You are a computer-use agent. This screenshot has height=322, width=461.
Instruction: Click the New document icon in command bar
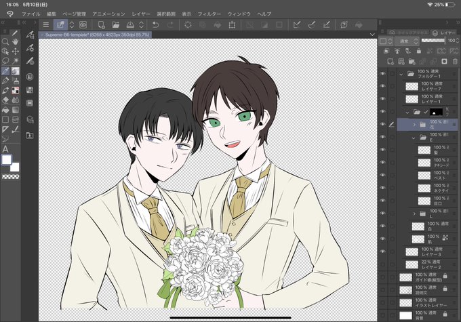[x=101, y=25]
